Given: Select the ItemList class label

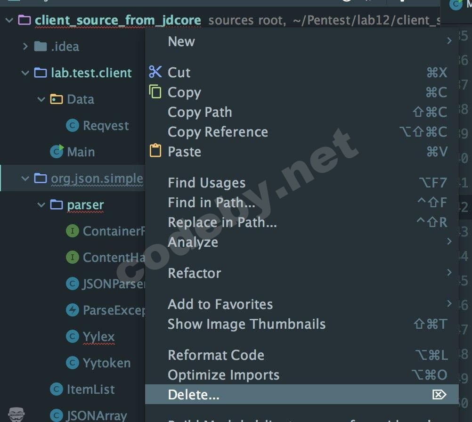Looking at the screenshot, I should tap(90, 389).
